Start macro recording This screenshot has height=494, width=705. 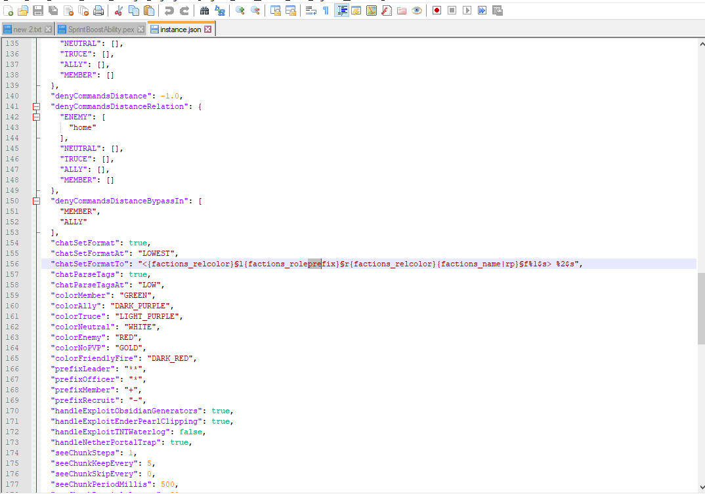(437, 10)
